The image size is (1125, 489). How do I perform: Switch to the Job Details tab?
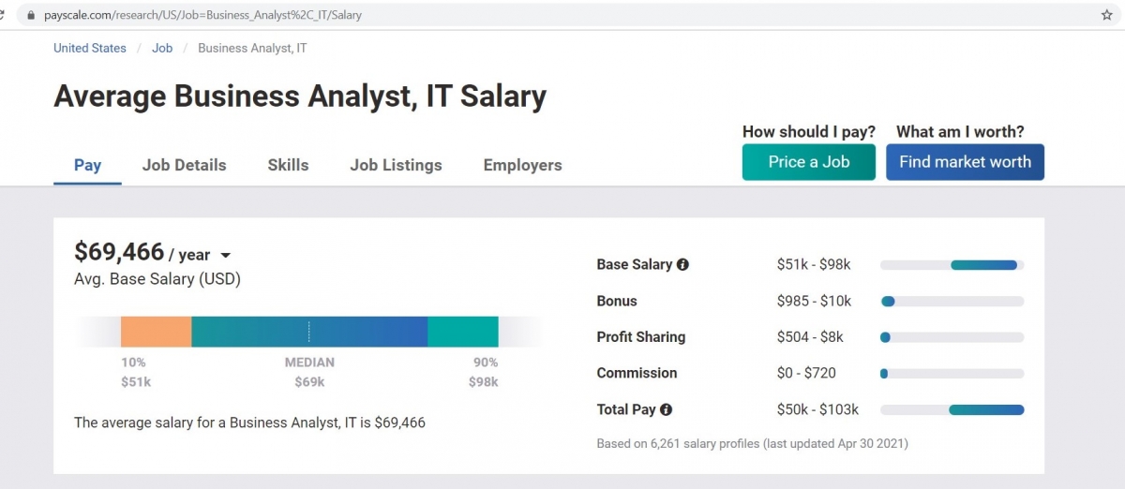(184, 165)
